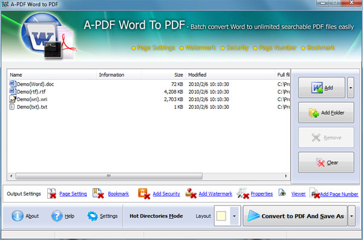Select the Demo(wri).wri file row
Image resolution: width=363 pixels, height=240 pixels.
(149, 99)
